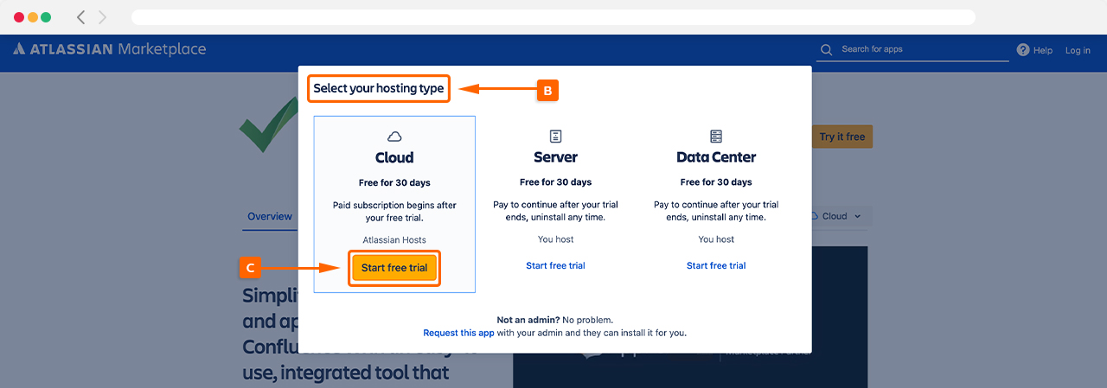
Task: Click the search magnifier icon
Action: (x=826, y=50)
